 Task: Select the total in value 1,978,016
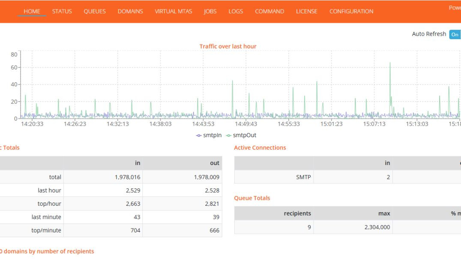pyautogui.click(x=127, y=177)
